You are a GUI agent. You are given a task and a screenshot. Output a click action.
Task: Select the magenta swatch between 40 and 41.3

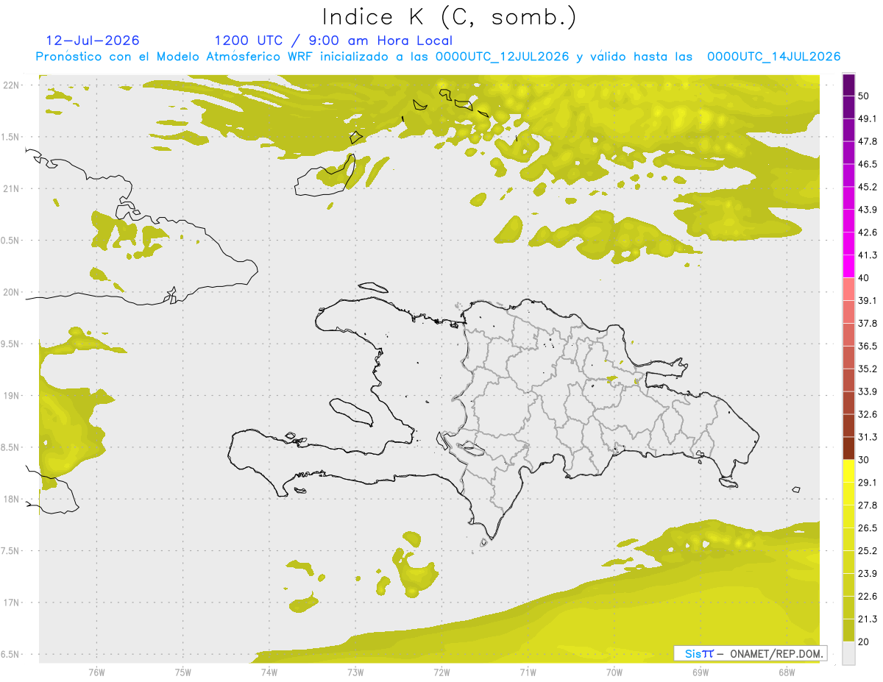click(848, 266)
